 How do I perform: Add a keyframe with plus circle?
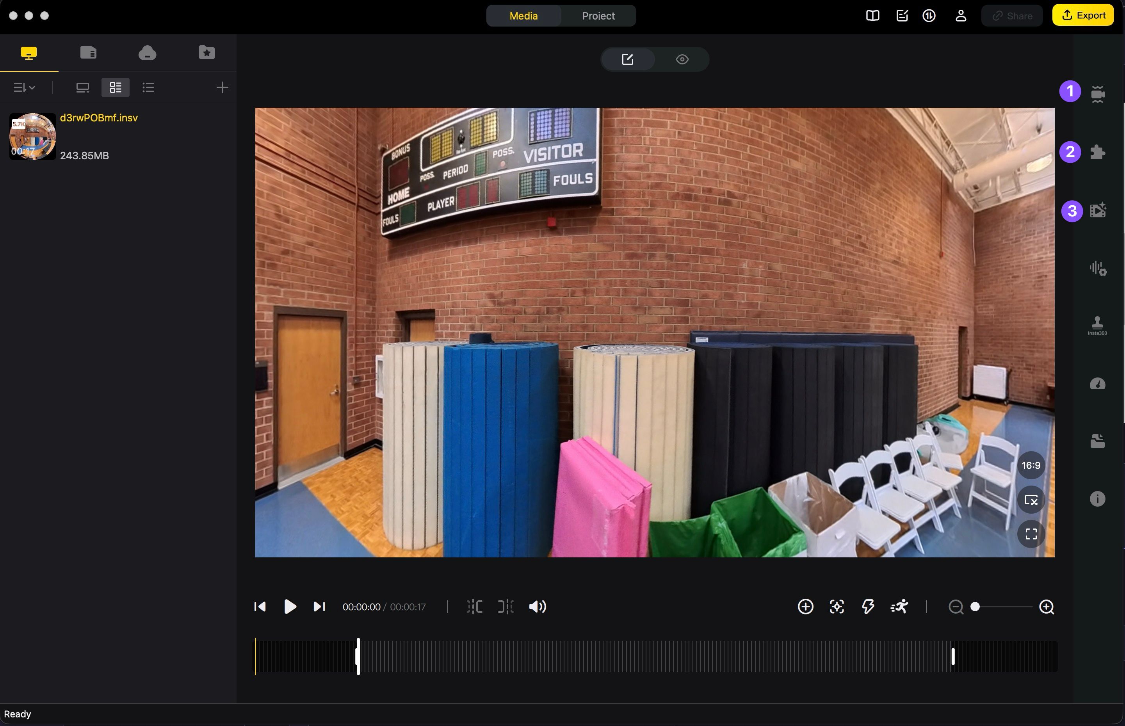805,607
